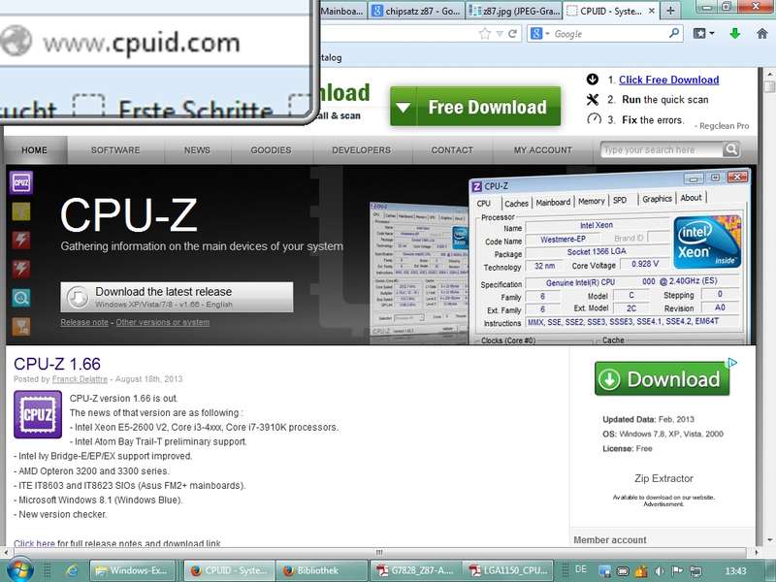Open the search engine dropdown arrow
Screen dimensions: 776x582
pyautogui.click(x=548, y=34)
